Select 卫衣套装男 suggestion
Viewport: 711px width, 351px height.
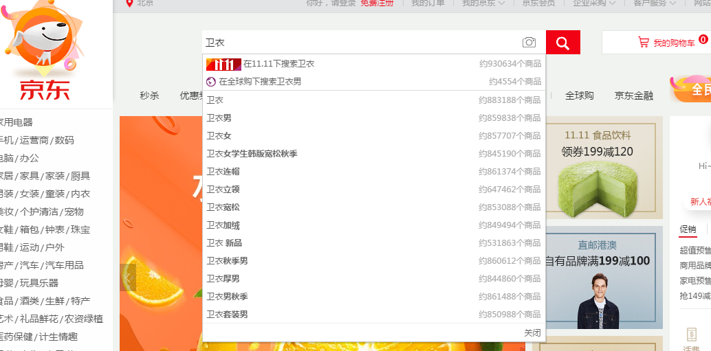(x=374, y=315)
